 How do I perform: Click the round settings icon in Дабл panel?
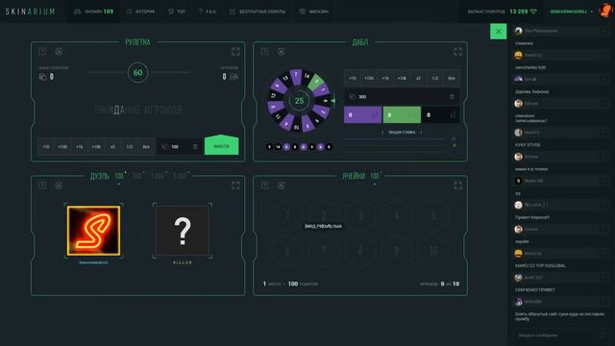282,51
